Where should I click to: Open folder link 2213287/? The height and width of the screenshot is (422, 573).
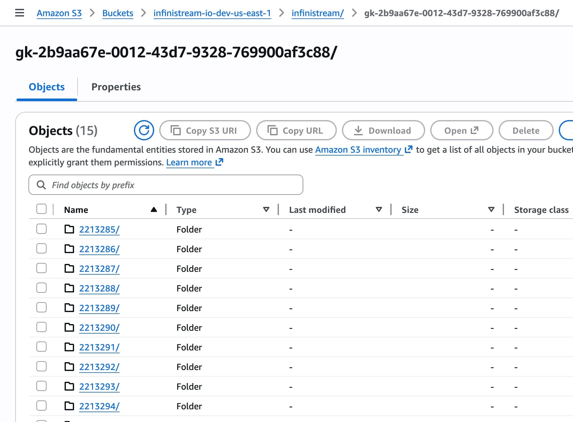[x=99, y=269]
